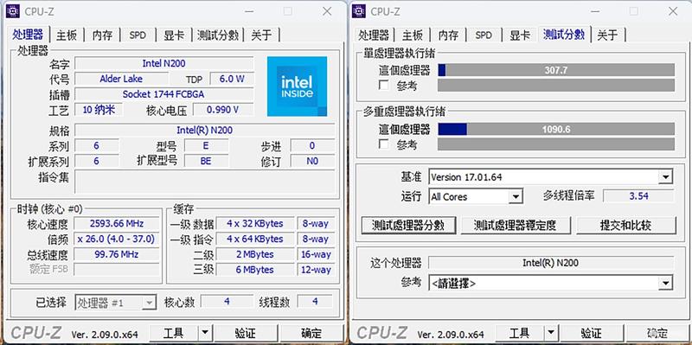Close the right CPU-Z window
The width and height of the screenshot is (692, 345).
pos(673,11)
